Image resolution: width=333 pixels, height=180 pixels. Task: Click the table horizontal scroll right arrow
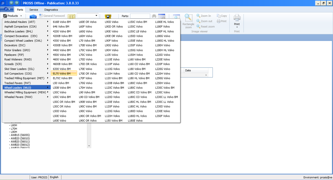pyautogui.click(x=206, y=75)
